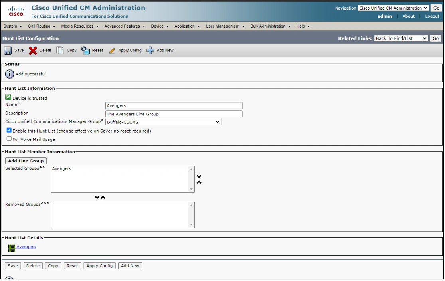Move selected group down with arrow beside Selected Groups
The image size is (445, 281).
click(199, 176)
